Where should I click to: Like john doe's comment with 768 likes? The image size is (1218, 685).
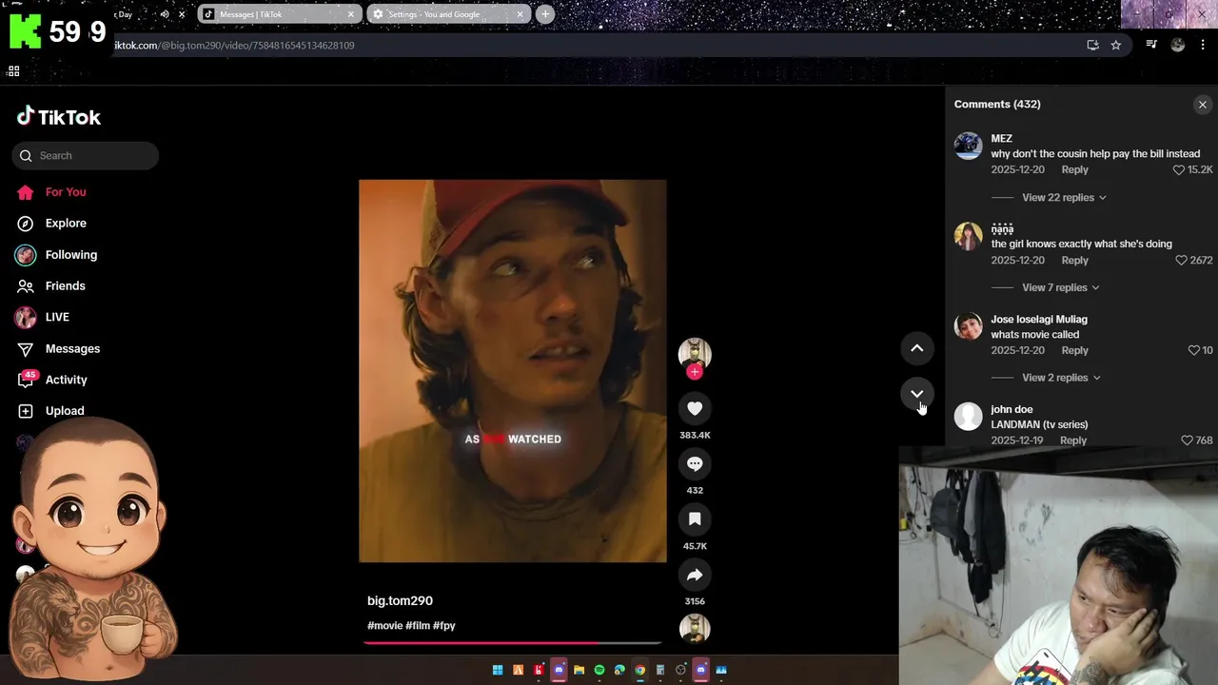1187,440
